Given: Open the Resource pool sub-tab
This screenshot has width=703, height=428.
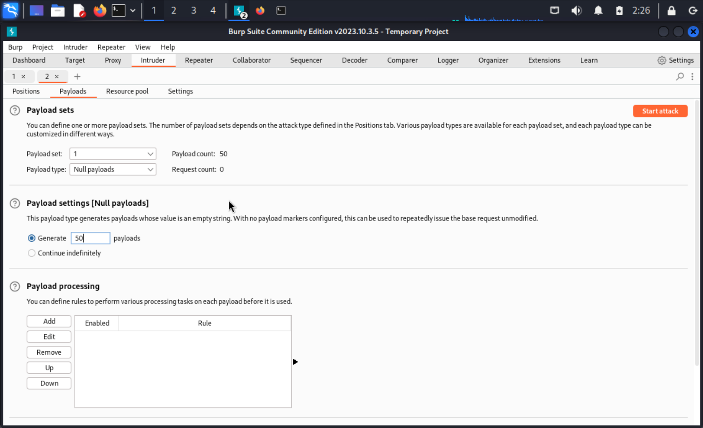Looking at the screenshot, I should pos(127,91).
